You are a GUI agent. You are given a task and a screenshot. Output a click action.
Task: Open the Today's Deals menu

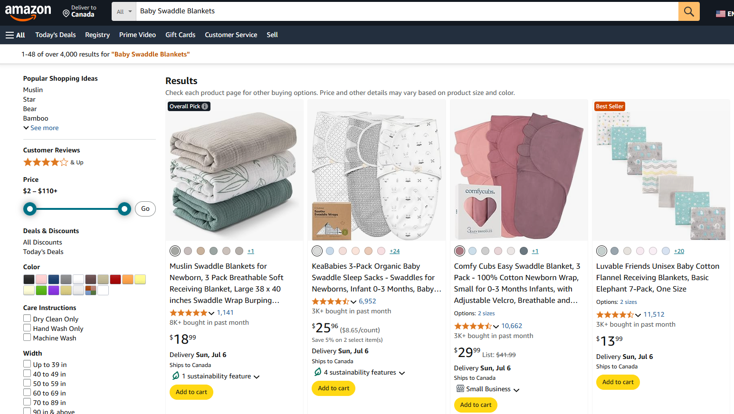tap(55, 35)
